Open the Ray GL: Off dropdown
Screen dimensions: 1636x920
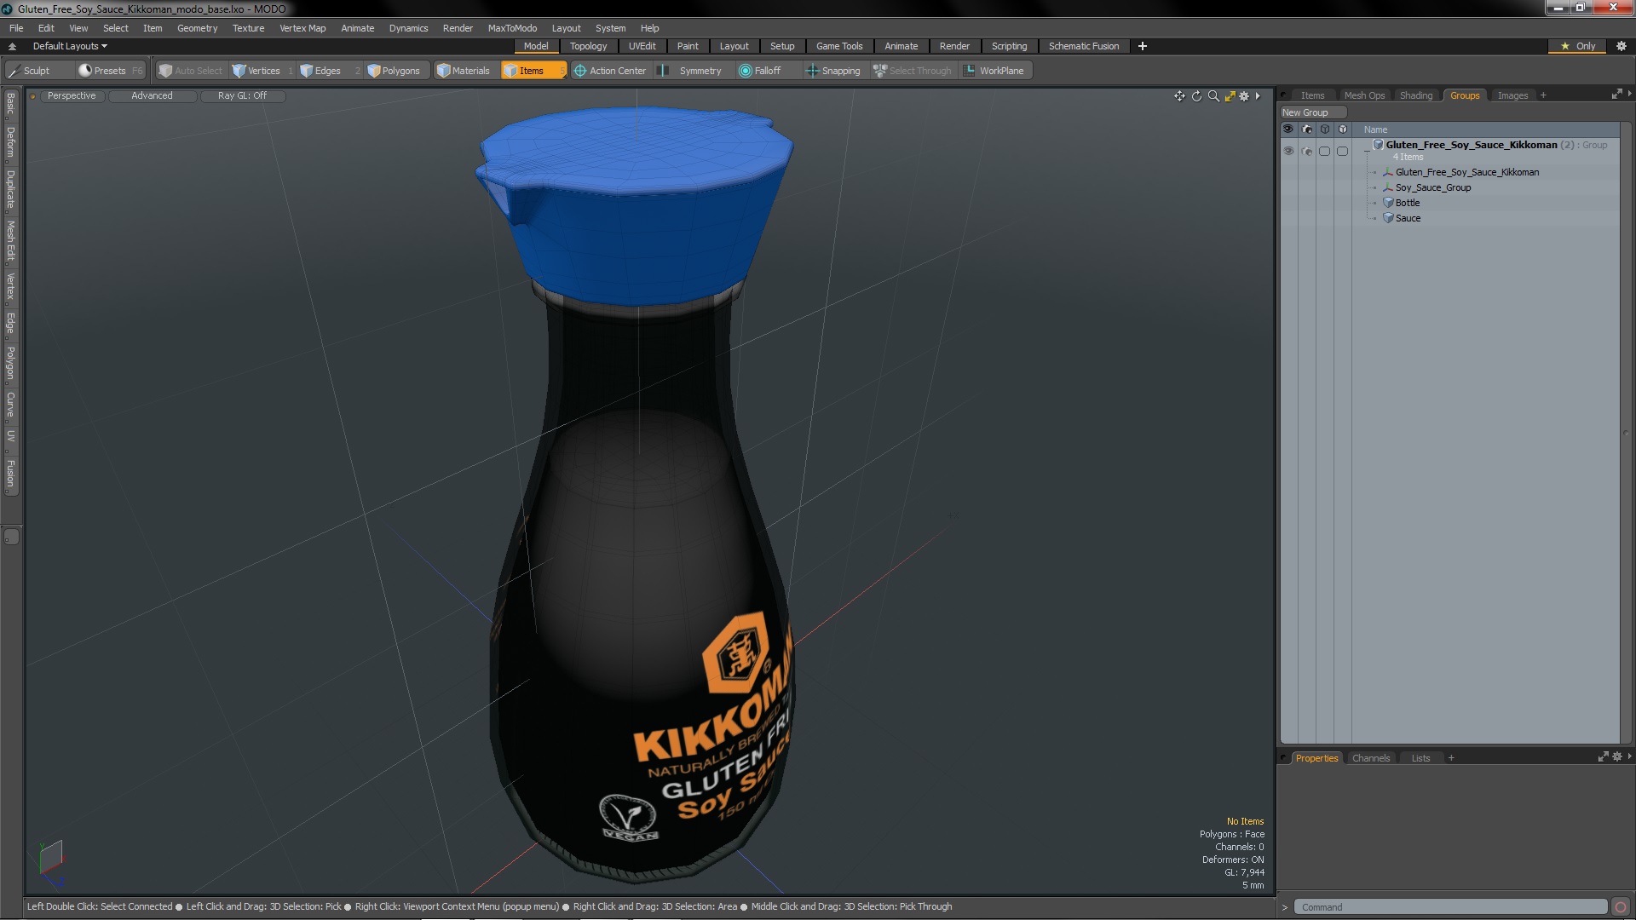pyautogui.click(x=242, y=96)
